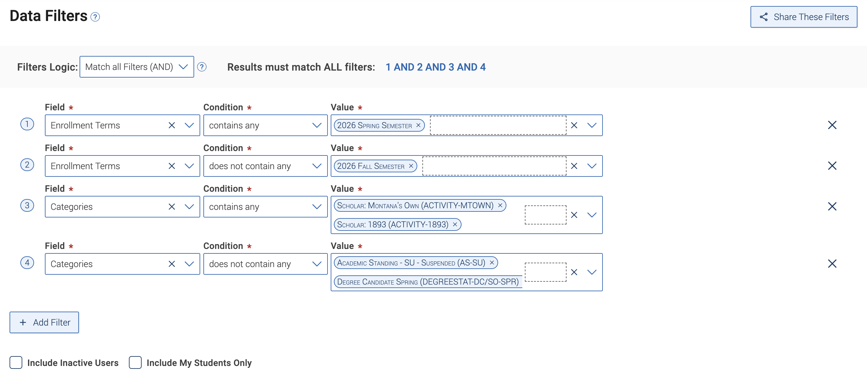Clear all values in filter 3
The width and height of the screenshot is (867, 379).
click(574, 215)
